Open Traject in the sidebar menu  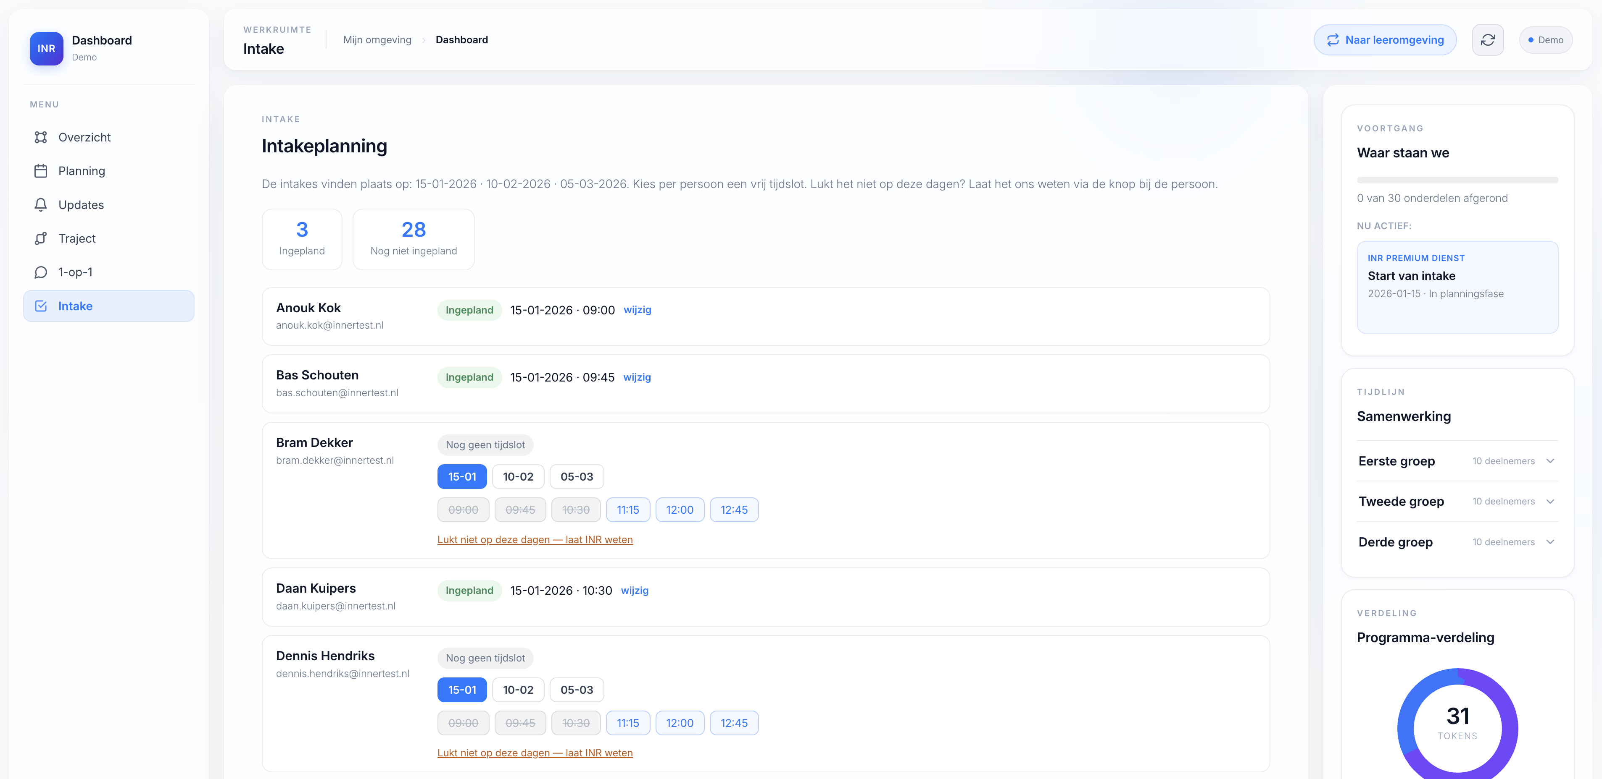coord(109,238)
